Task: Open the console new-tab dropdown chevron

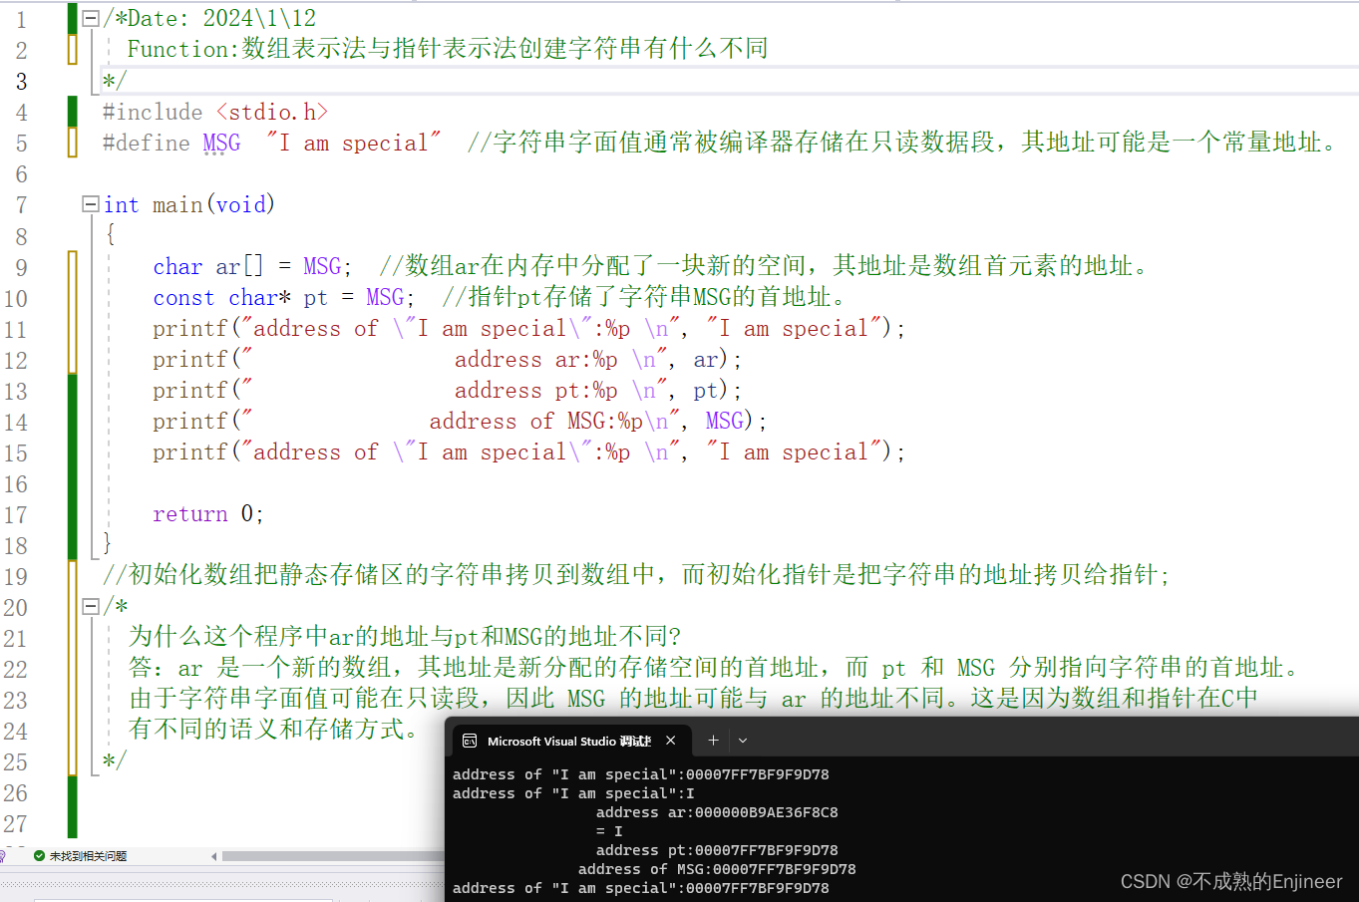Action: click(743, 741)
